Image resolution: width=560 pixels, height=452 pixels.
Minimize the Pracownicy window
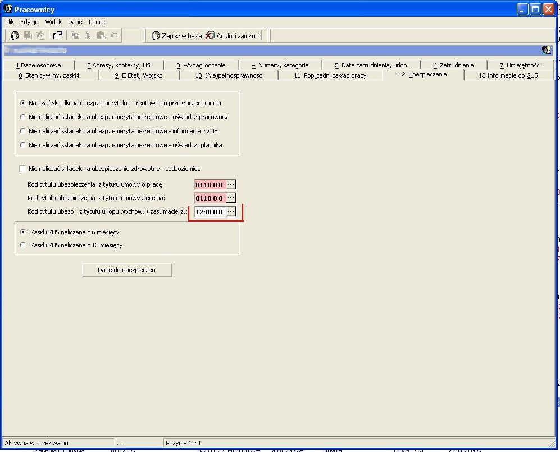tap(522, 9)
